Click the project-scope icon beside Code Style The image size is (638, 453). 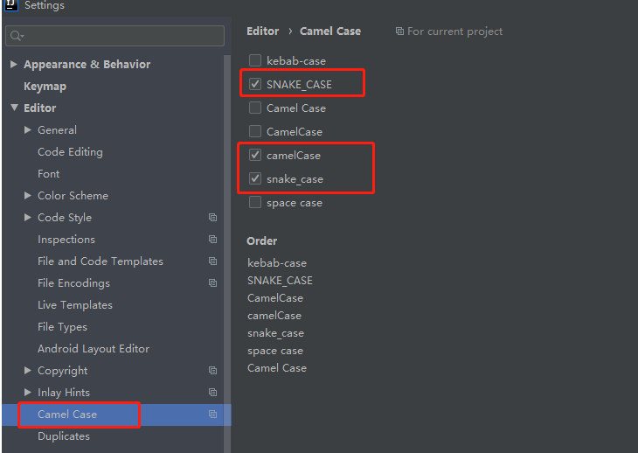(x=212, y=218)
